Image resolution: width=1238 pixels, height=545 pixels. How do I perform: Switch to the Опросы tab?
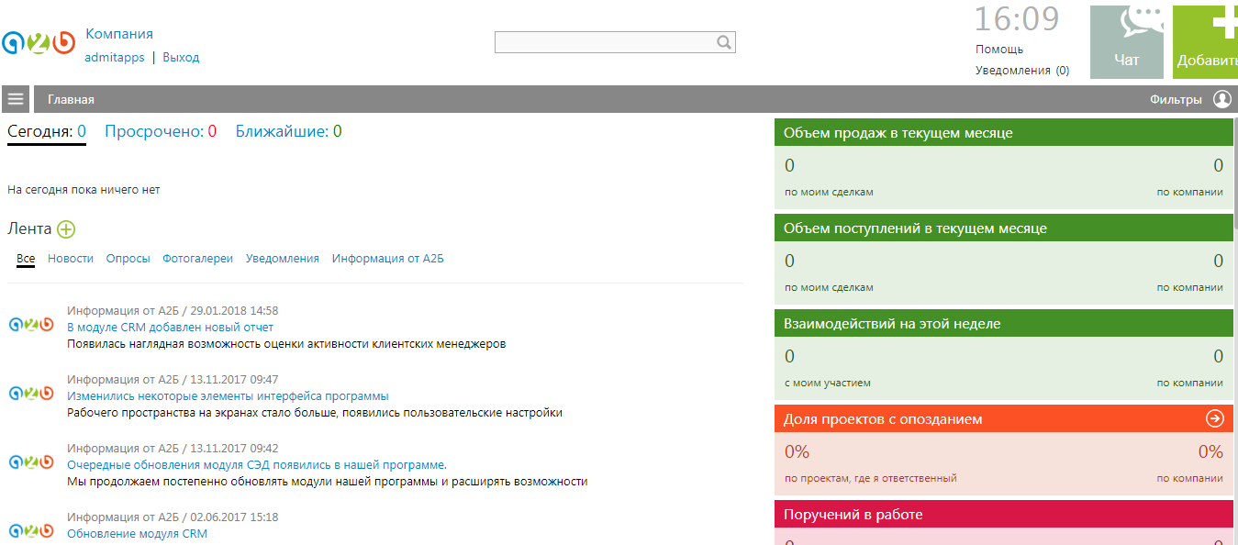coord(128,258)
